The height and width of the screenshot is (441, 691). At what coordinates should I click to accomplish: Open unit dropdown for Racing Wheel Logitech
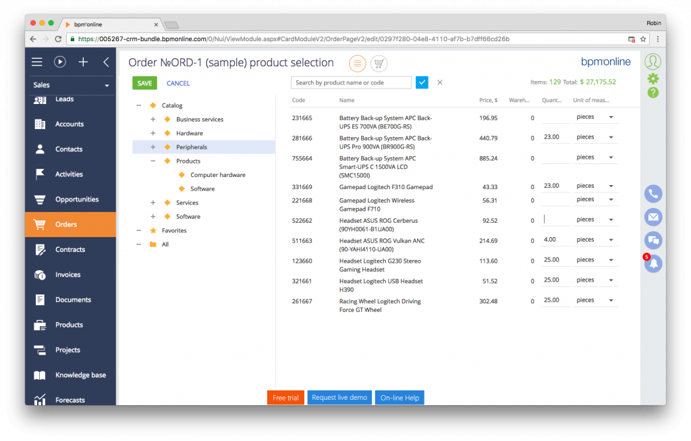[611, 301]
